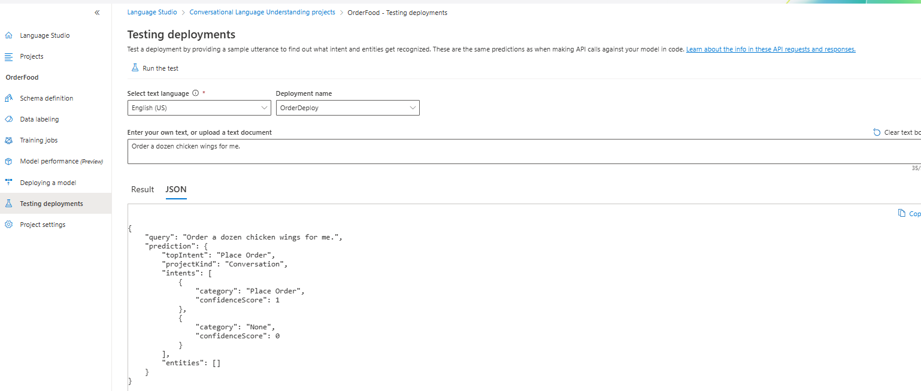Switch to the Result tab
The image size is (921, 391).
[x=143, y=189]
